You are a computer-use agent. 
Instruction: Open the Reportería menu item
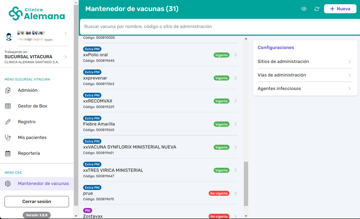point(29,153)
